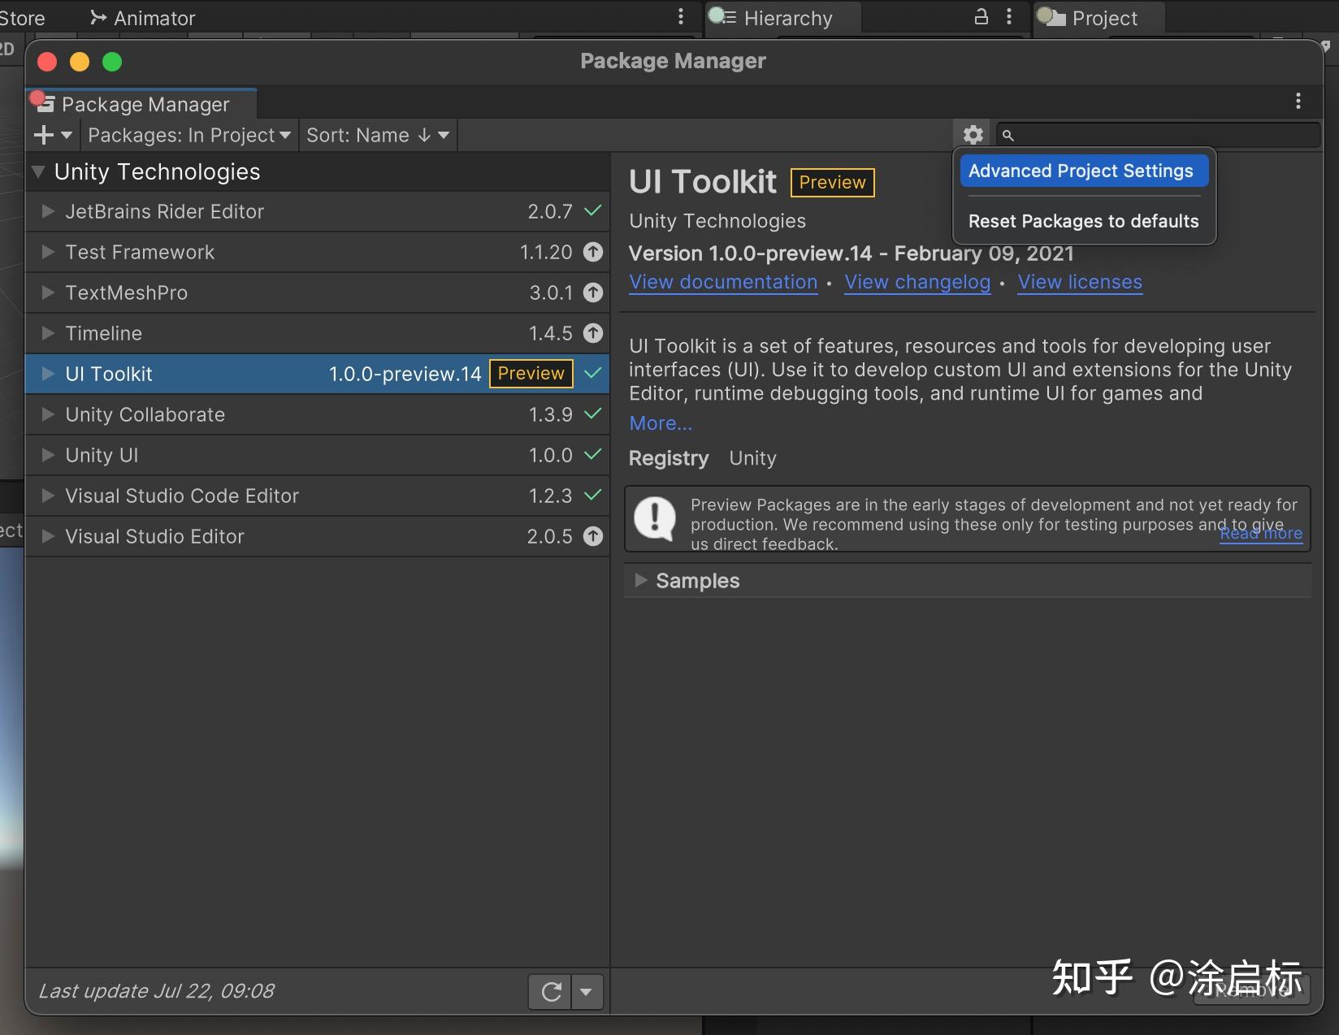Select Advanced Project Settings menu item
1339x1035 pixels.
pyautogui.click(x=1081, y=171)
